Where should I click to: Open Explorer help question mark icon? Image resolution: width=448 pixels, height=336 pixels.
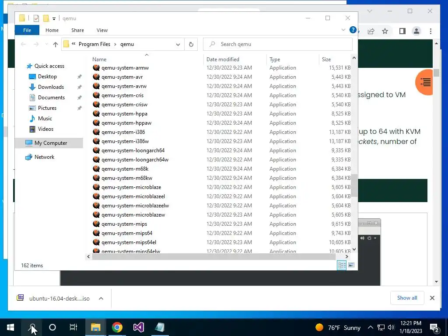(x=353, y=30)
